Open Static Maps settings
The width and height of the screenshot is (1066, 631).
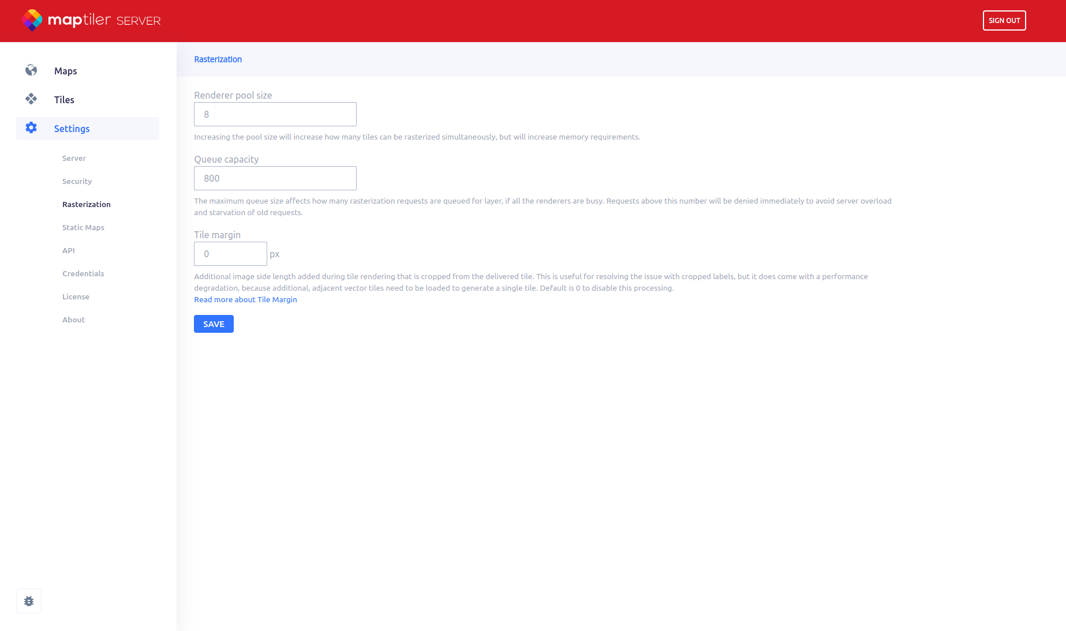83,227
